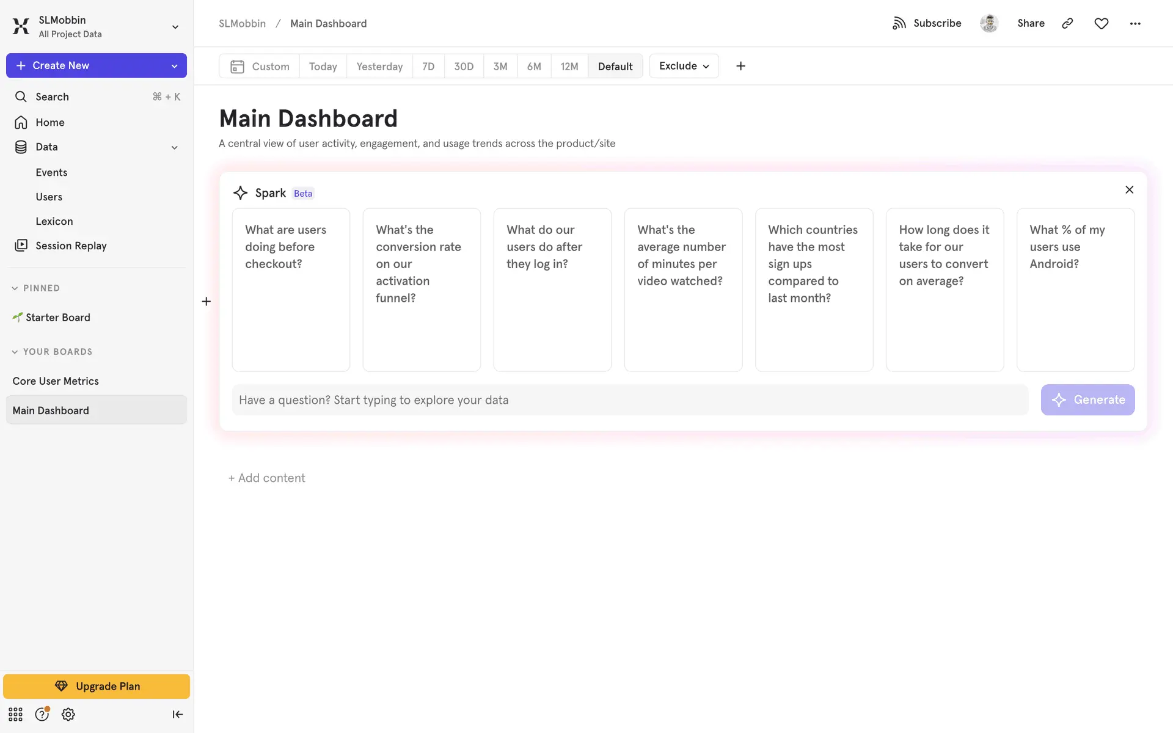This screenshot has height=733, width=1173.
Task: Select the Yesterday date range tab
Action: point(379,66)
